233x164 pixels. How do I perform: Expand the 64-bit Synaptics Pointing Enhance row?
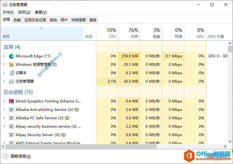(4, 101)
